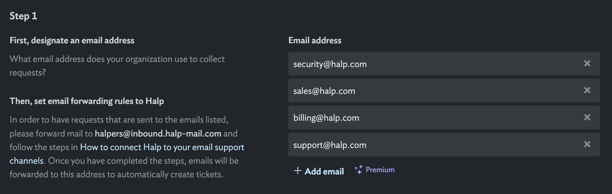Viewport: 612px width, 194px height.
Task: Edit the billing@halp.com email field
Action: pos(444,118)
